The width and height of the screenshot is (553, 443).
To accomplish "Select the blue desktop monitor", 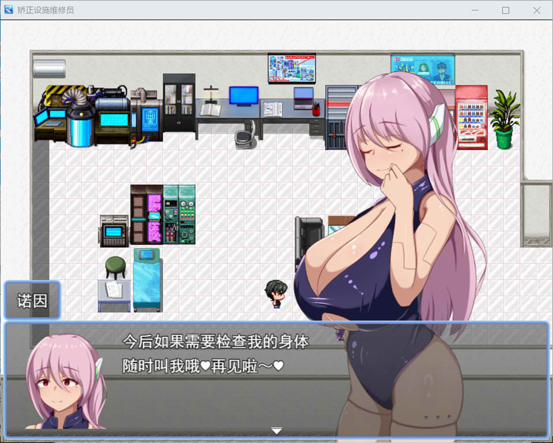I will (244, 96).
